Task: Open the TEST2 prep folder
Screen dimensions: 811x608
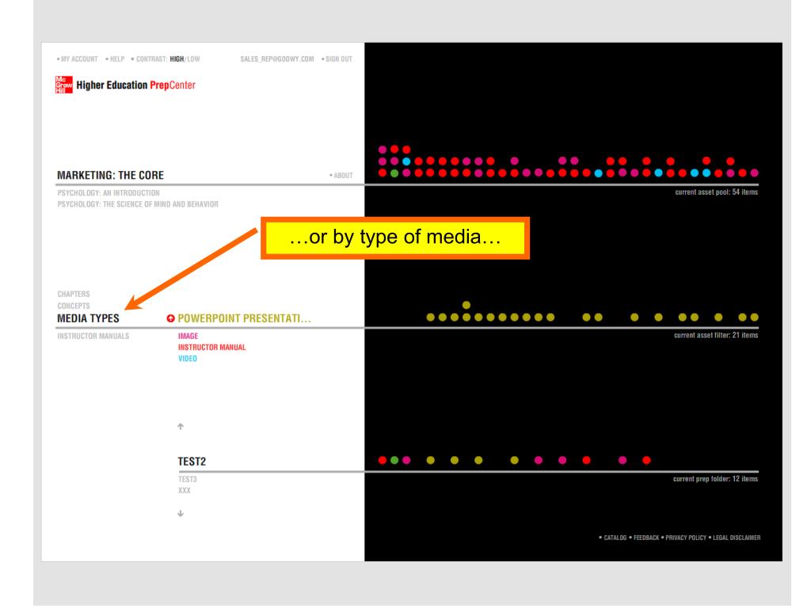Action: click(192, 462)
